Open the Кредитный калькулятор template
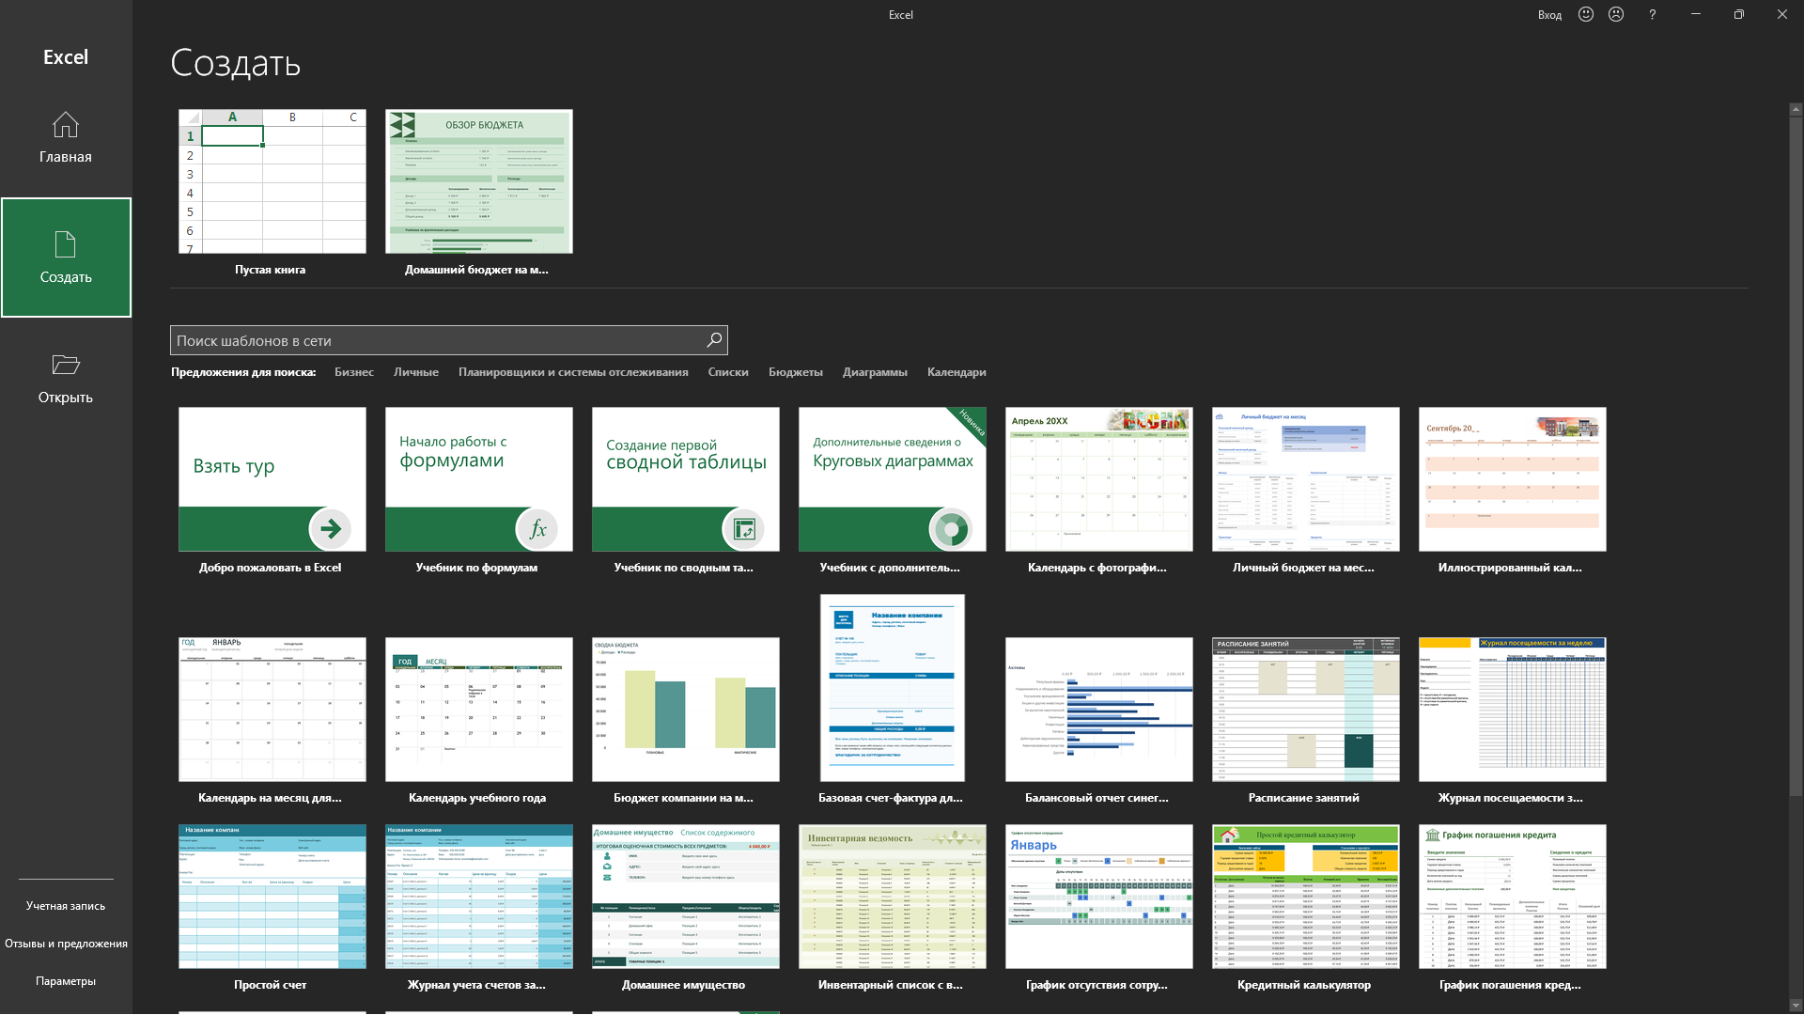 click(1305, 898)
